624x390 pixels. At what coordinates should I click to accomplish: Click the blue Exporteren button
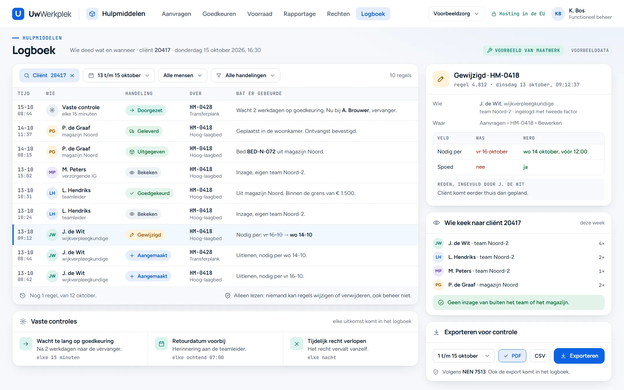point(579,356)
